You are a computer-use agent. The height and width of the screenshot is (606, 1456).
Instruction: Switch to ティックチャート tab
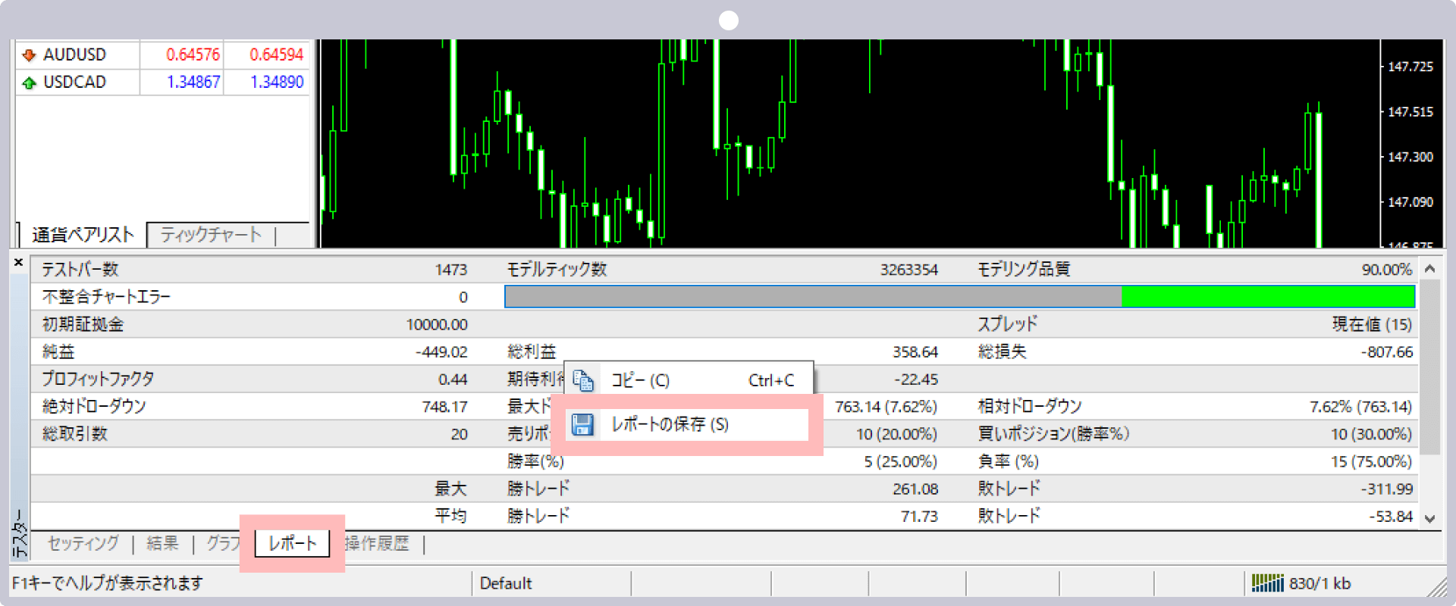(x=211, y=235)
